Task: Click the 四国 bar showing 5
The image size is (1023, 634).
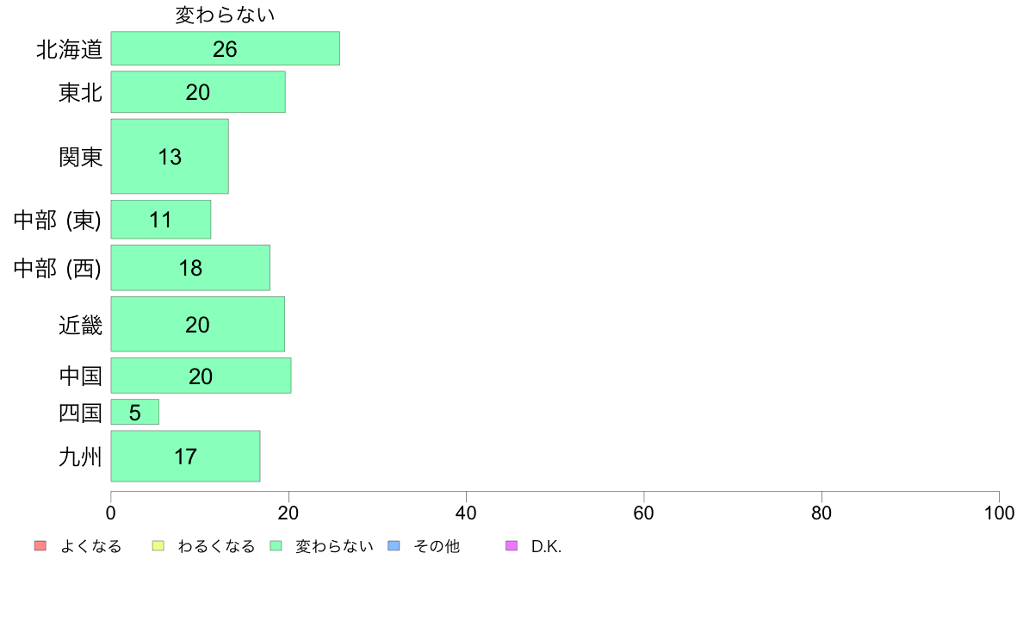Action: (x=135, y=412)
